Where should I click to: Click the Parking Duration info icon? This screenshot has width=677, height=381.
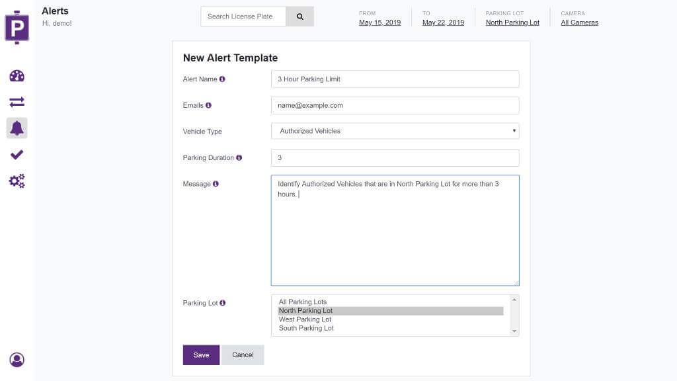tap(239, 157)
